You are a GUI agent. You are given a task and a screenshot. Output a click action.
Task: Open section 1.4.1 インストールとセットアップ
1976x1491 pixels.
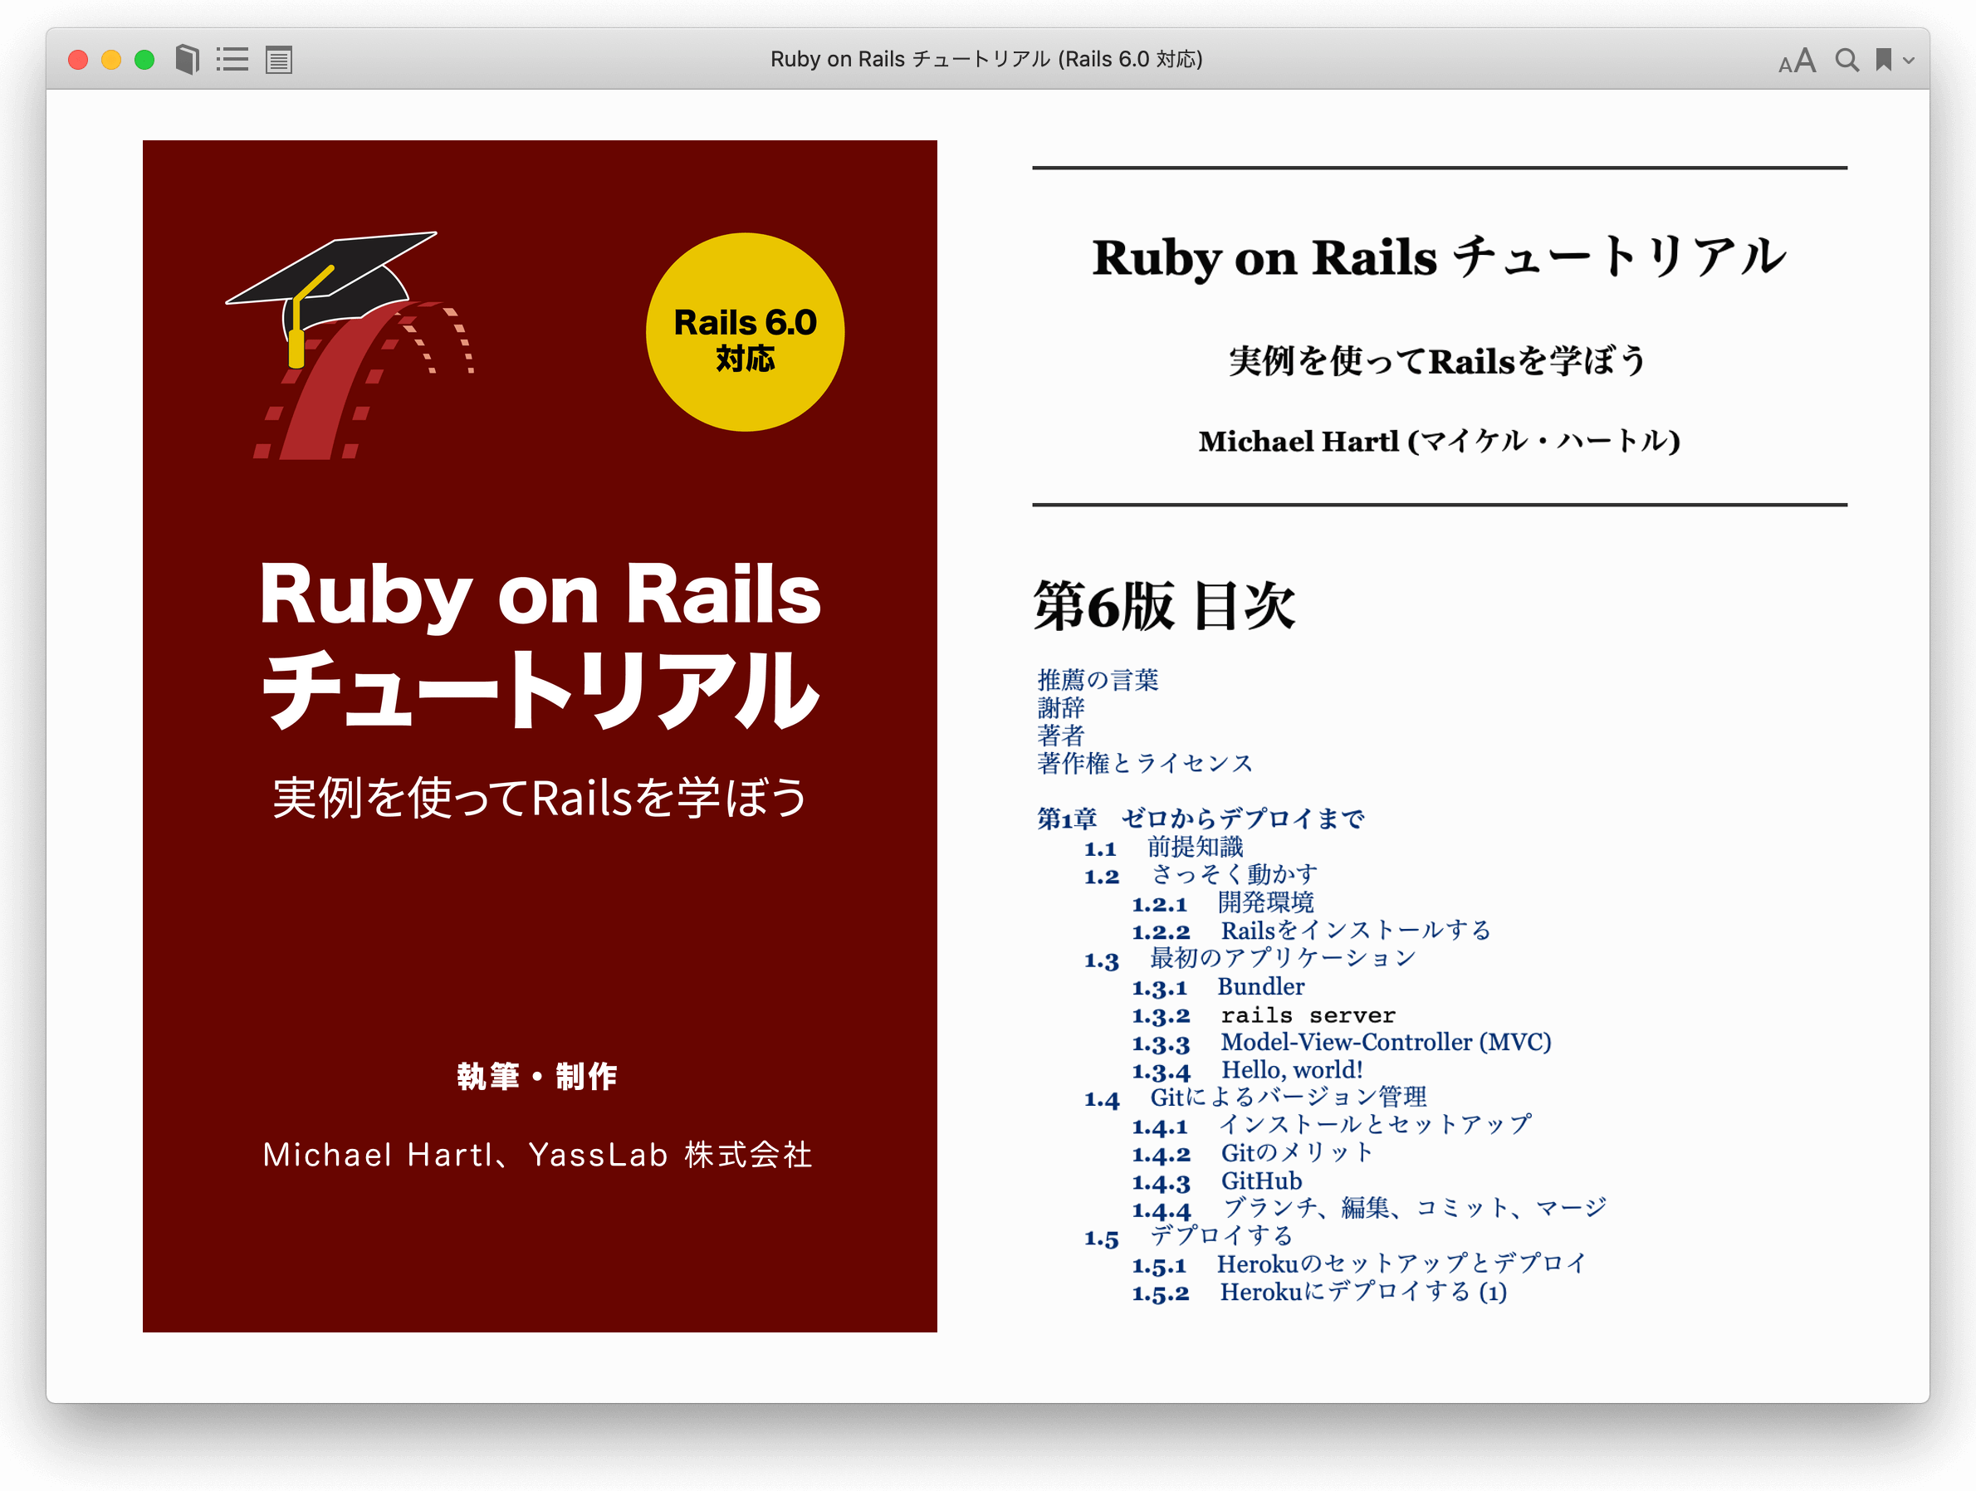point(1332,1125)
